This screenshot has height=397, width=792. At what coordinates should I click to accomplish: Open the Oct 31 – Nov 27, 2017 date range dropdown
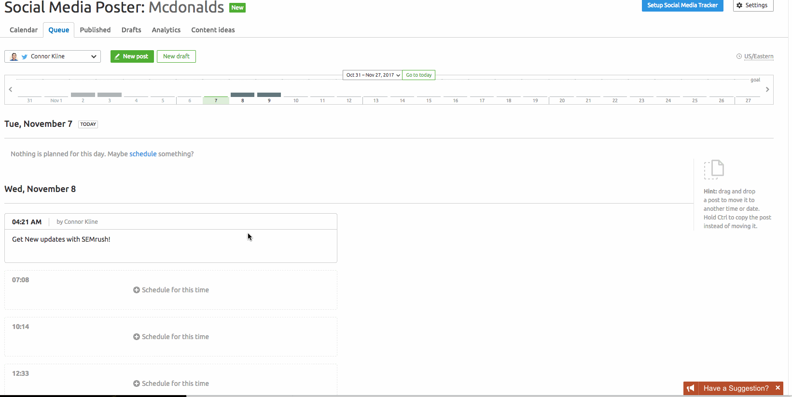point(373,75)
